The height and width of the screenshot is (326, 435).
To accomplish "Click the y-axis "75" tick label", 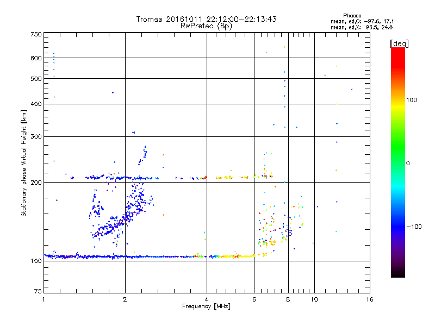I will [x=38, y=291].
